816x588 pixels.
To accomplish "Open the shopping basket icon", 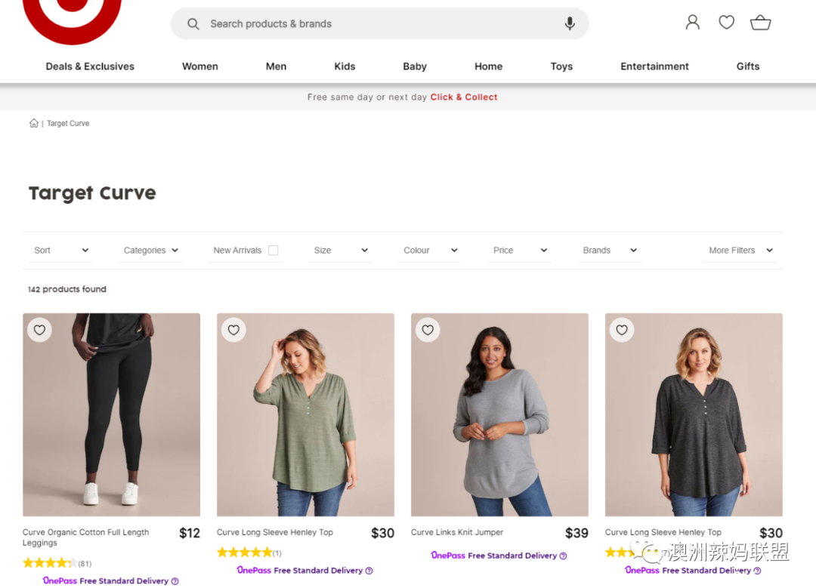I will coord(760,23).
